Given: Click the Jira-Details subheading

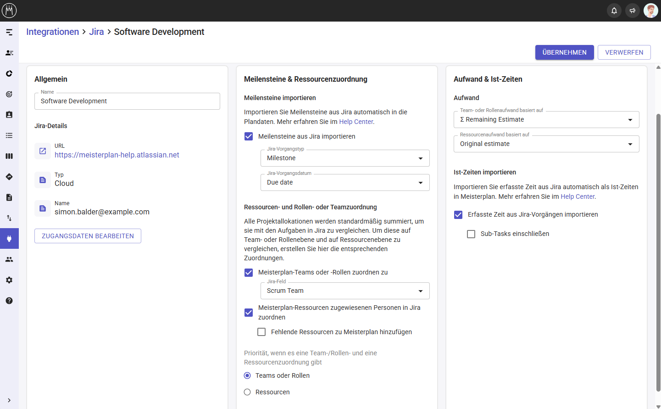Looking at the screenshot, I should (x=51, y=126).
